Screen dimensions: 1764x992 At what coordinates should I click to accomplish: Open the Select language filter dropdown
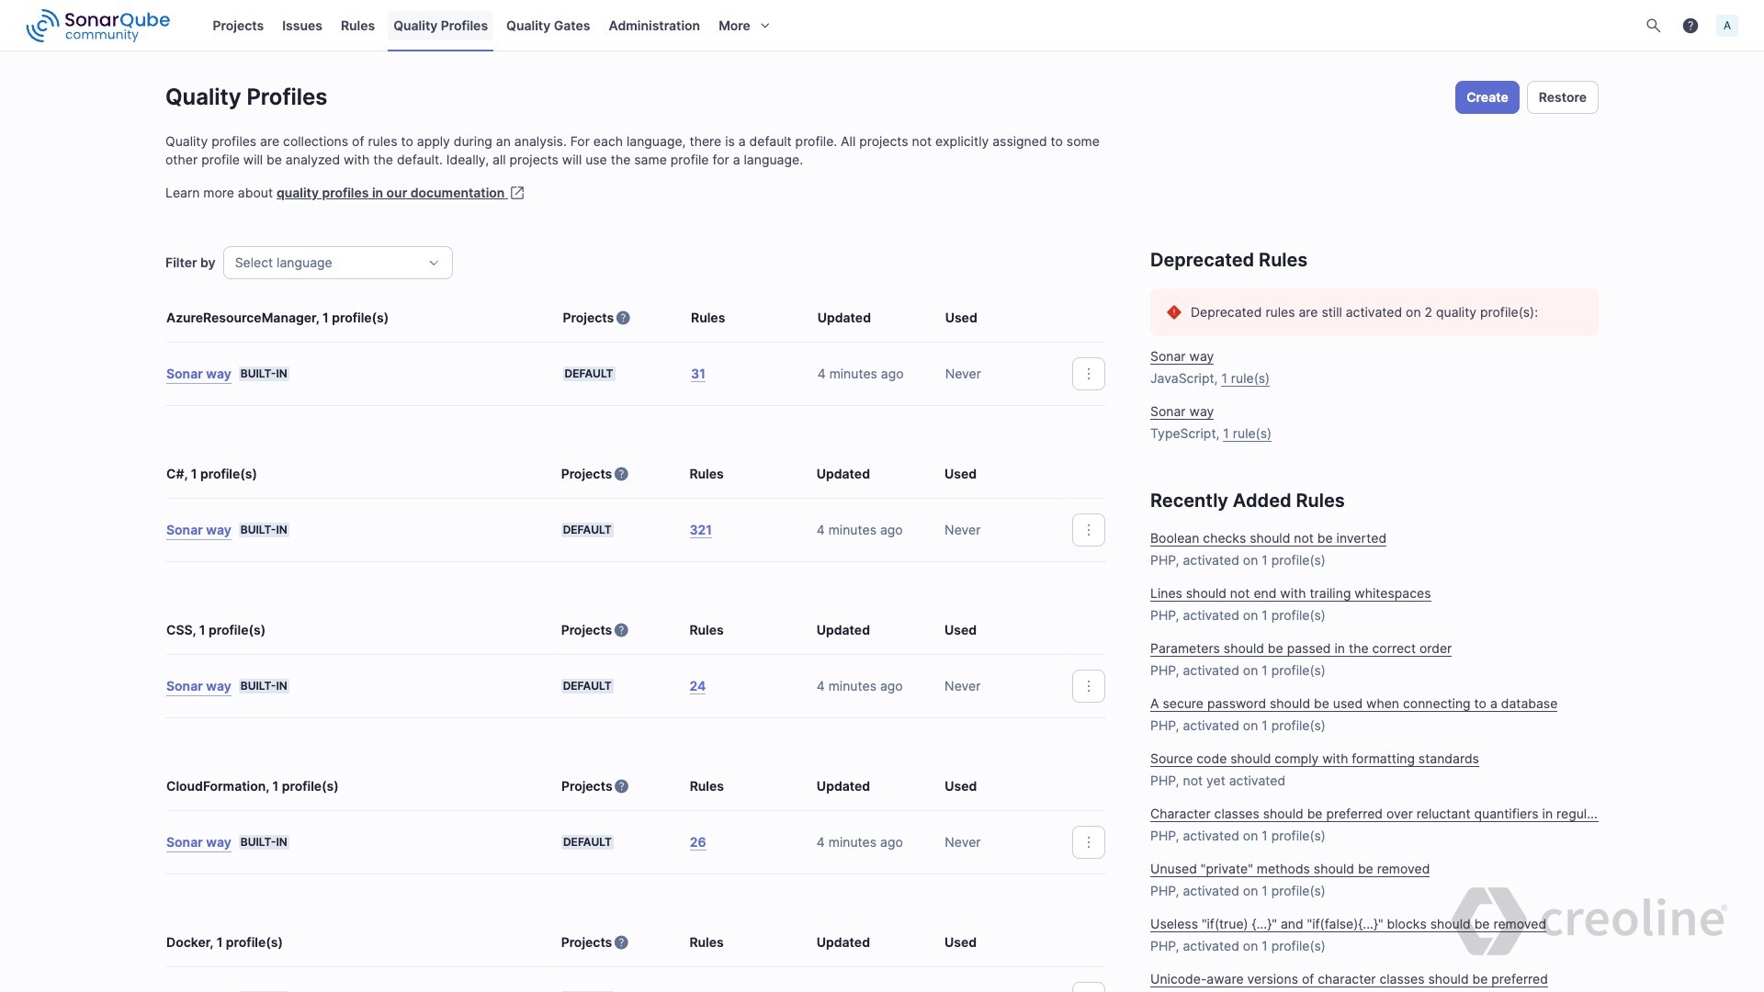337,263
